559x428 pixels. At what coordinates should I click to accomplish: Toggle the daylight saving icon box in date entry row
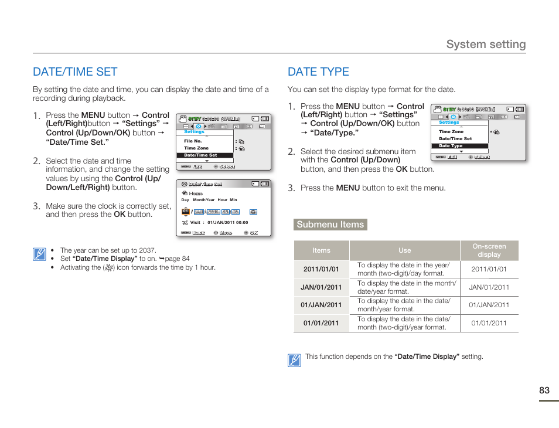click(253, 212)
